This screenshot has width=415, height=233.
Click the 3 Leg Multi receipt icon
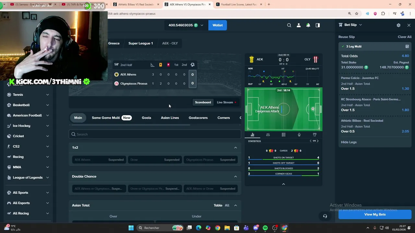pos(407,46)
